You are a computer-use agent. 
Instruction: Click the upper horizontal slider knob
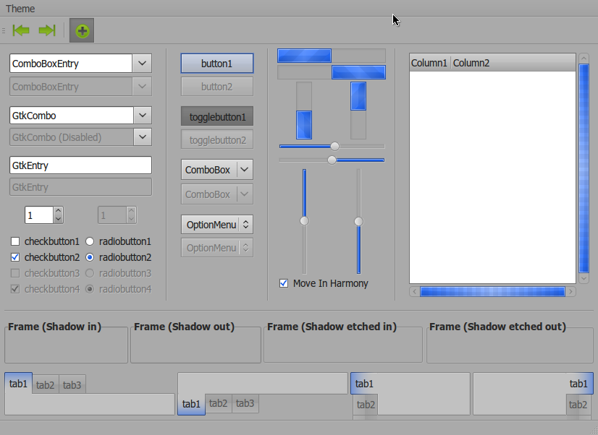(334, 146)
